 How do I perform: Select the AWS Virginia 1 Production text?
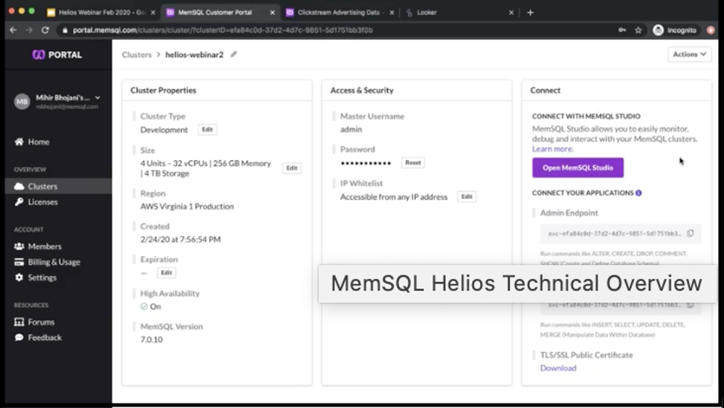pos(187,206)
